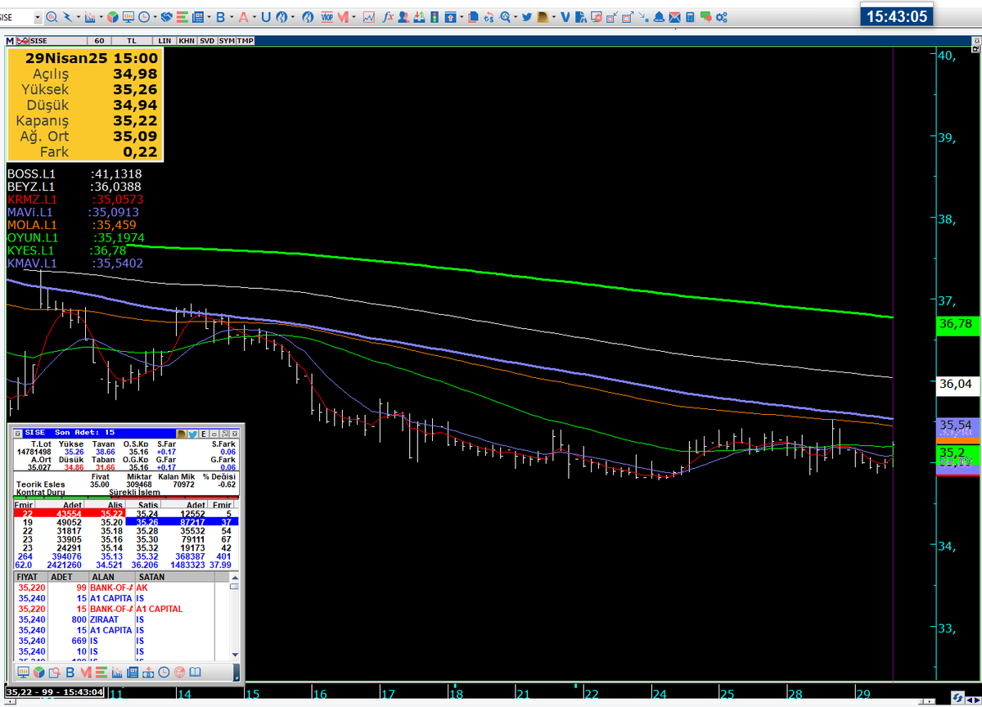Screen dimensions: 982x707
Task: Click the clock icon in SISE window toolbar
Action: pos(164,672)
